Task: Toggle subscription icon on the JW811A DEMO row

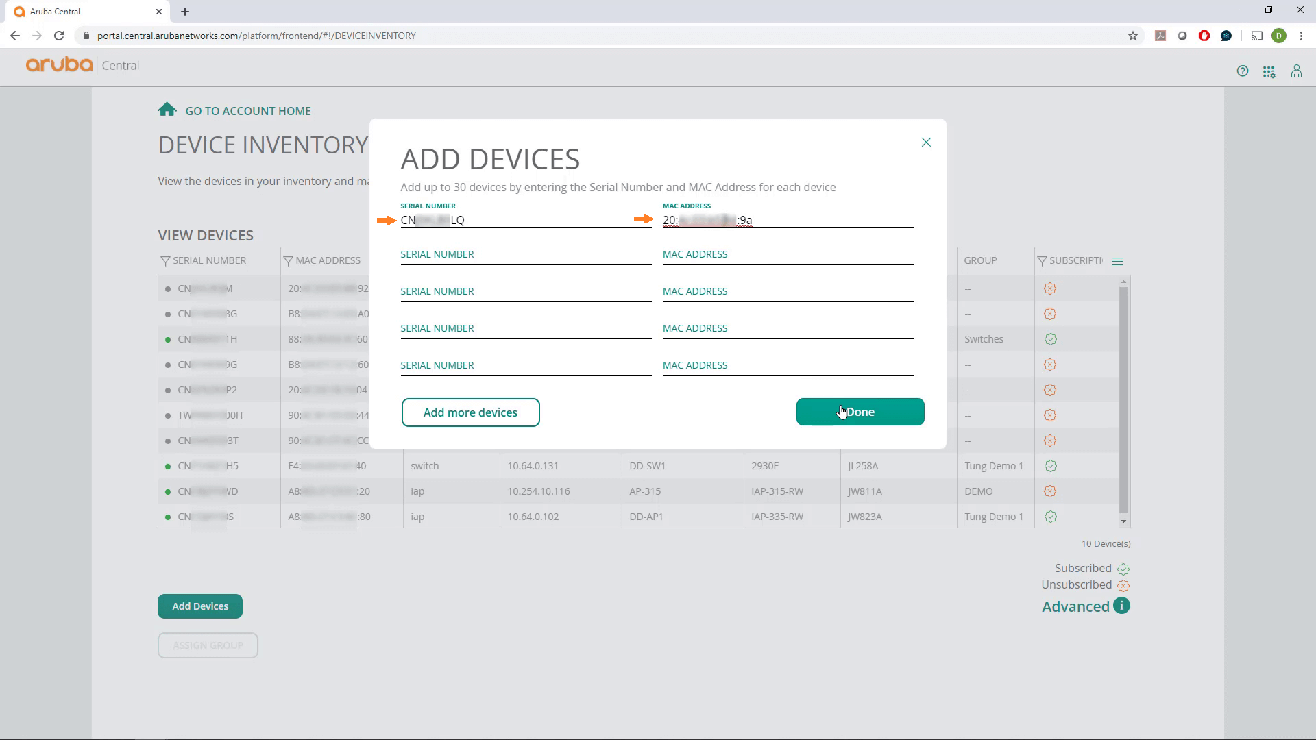Action: (1050, 491)
